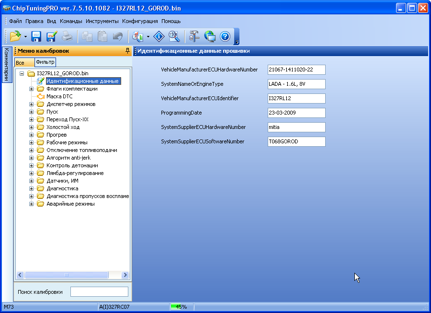The image size is (431, 313).
Task: Click the save-as icon with a pencil
Action: click(x=52, y=36)
